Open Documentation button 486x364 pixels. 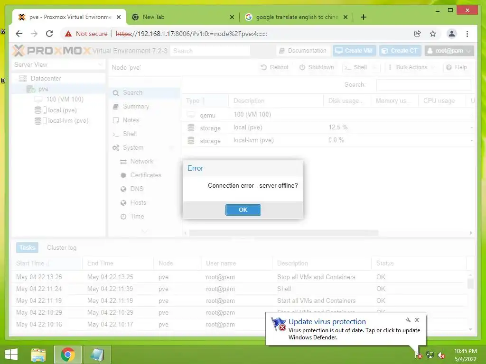tap(303, 50)
